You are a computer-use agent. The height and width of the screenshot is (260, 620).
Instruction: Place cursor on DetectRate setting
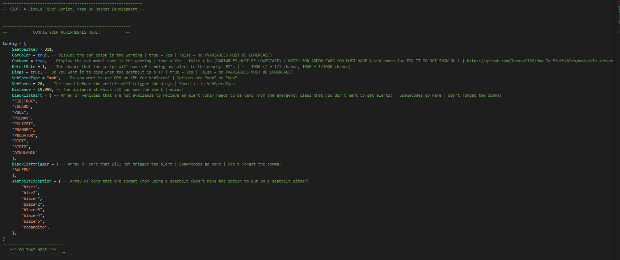24,67
